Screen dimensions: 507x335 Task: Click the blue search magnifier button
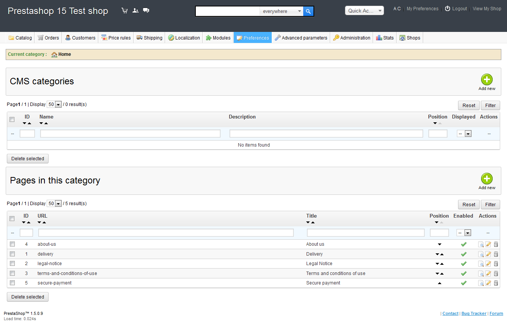[x=309, y=11]
